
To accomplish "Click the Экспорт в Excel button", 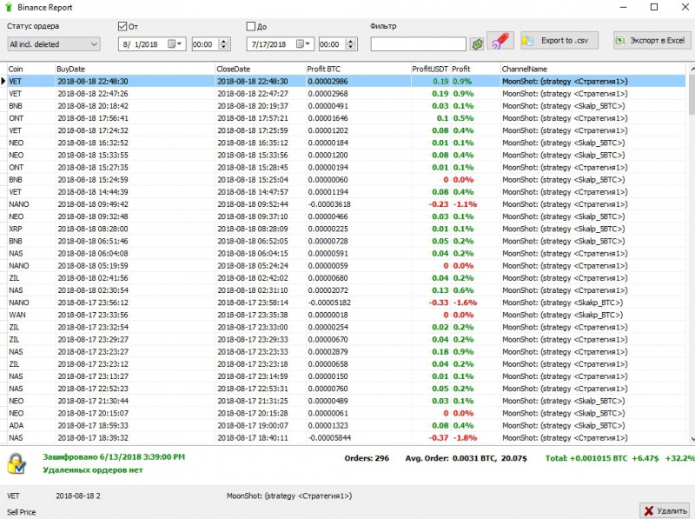I will [652, 40].
